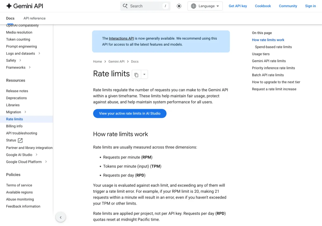Jump to Batch API rate limits

tap(268, 75)
